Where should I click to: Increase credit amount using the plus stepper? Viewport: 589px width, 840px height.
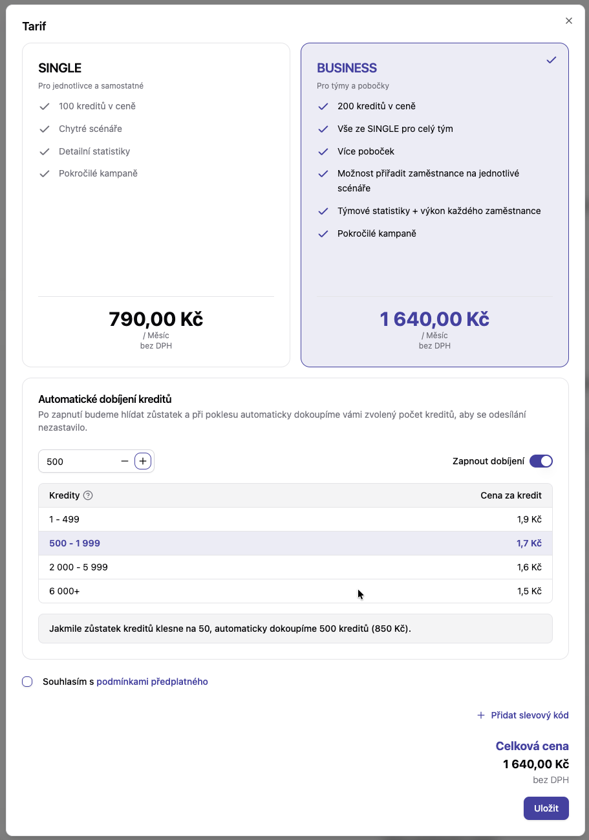[x=142, y=460]
